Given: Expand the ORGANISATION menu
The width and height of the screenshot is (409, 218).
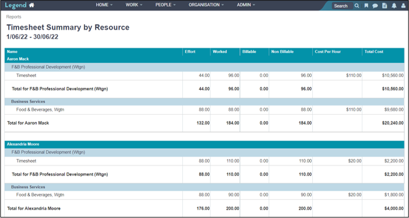Looking at the screenshot, I should [206, 5].
